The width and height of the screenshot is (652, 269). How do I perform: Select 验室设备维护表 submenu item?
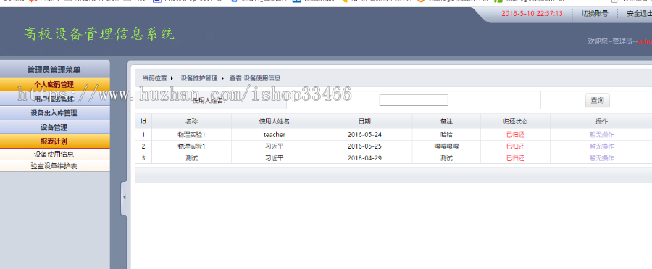pyautogui.click(x=55, y=166)
